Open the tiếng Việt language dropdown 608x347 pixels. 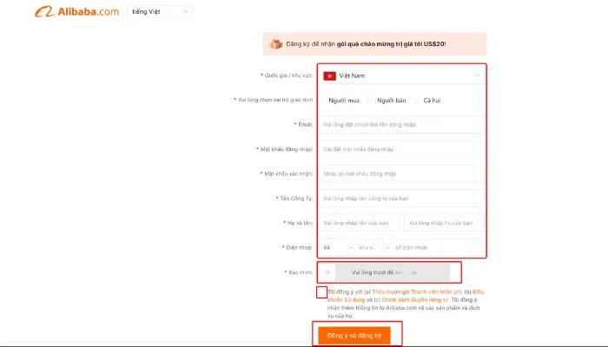coord(160,11)
